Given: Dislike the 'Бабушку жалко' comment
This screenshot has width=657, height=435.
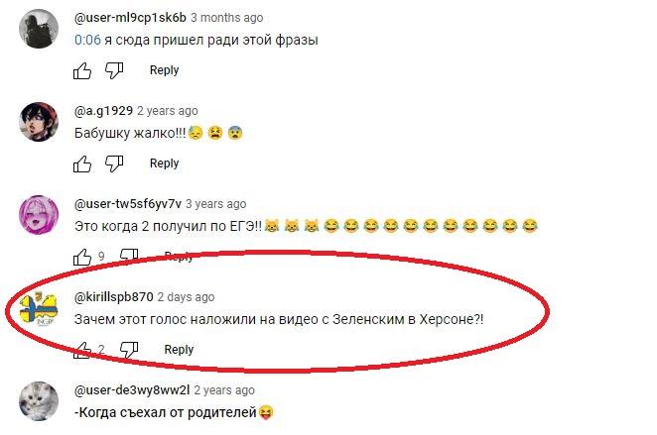Looking at the screenshot, I should tap(114, 163).
